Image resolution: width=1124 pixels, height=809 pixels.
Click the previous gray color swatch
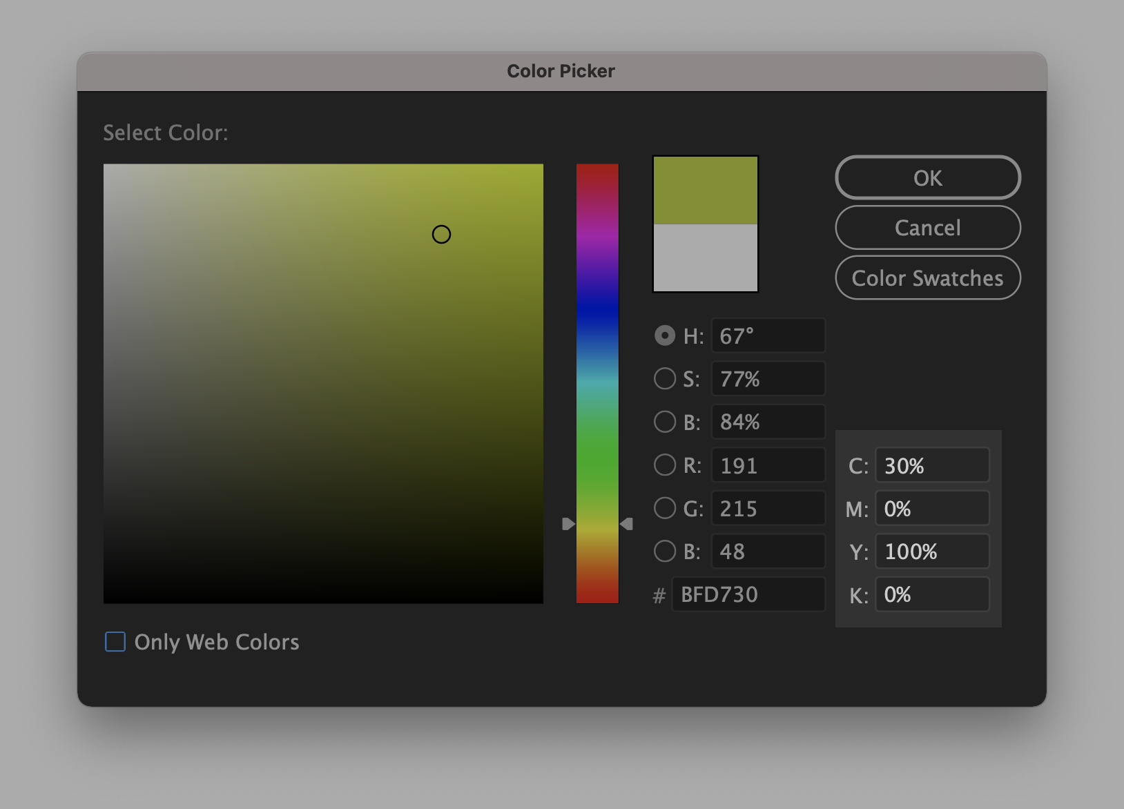[705, 257]
